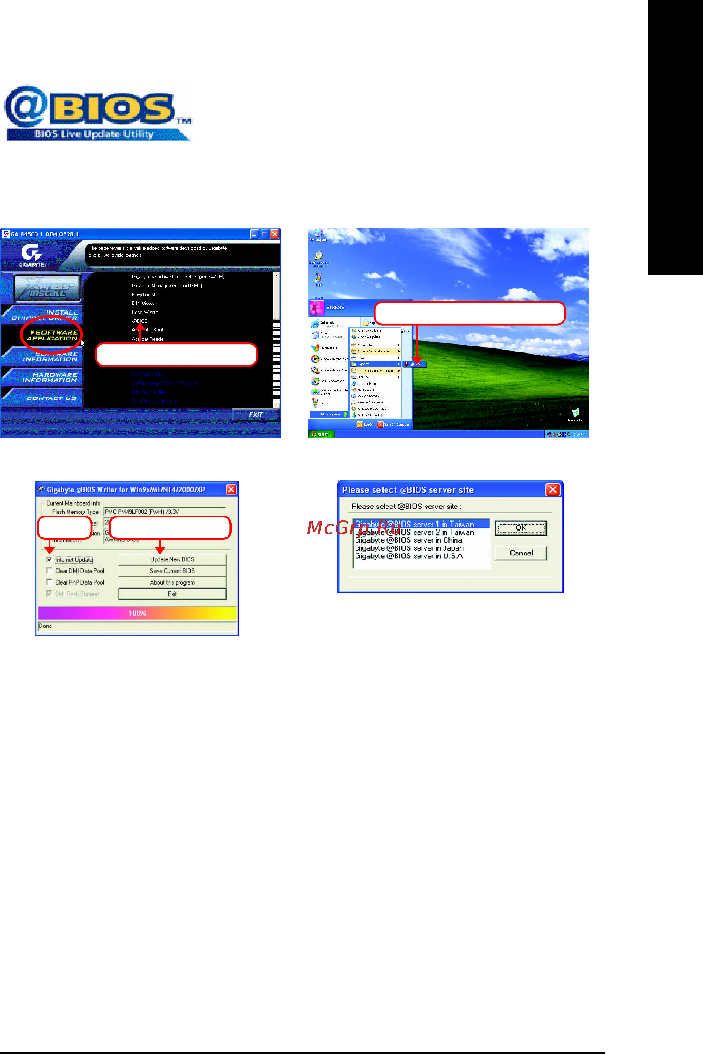Open Windows Movie Maker from Start menu

click(x=328, y=370)
